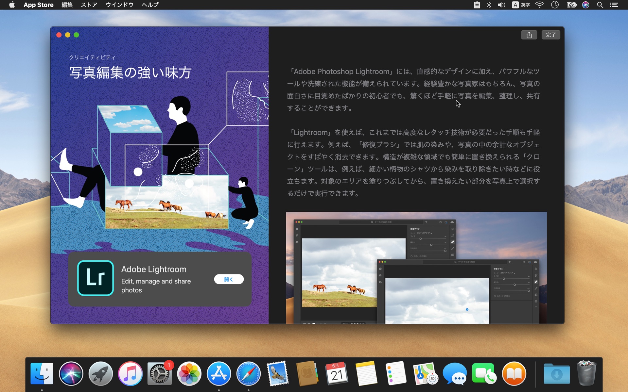Open the Trash in the Dock
Image resolution: width=628 pixels, height=392 pixels.
coord(586,373)
